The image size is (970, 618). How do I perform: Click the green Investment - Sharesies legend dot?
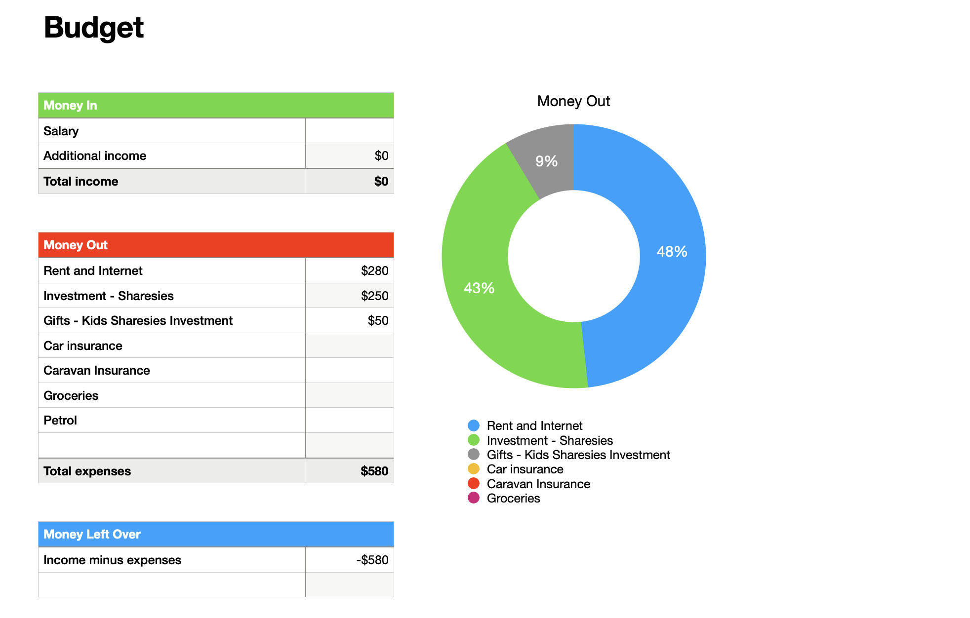(474, 440)
